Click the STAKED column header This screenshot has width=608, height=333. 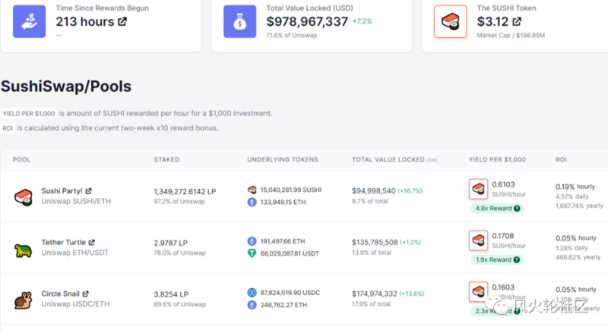[166, 159]
